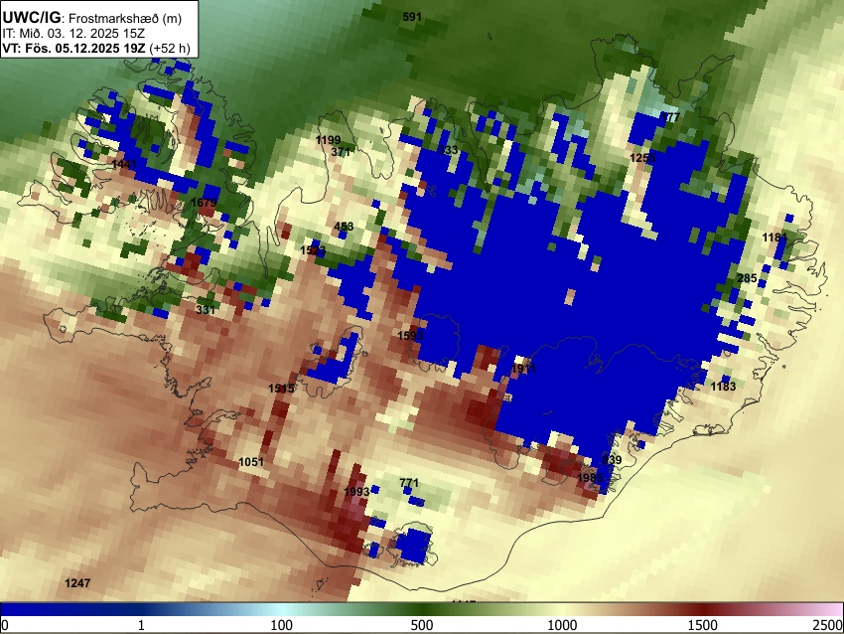Click the map value 1679

click(x=204, y=203)
